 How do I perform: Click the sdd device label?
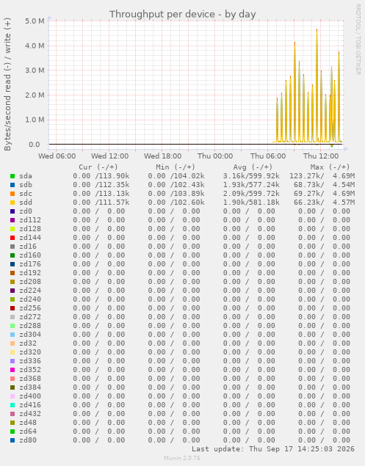click(x=26, y=203)
